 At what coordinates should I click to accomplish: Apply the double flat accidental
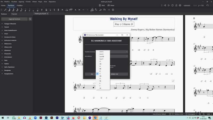(x=46, y=10)
